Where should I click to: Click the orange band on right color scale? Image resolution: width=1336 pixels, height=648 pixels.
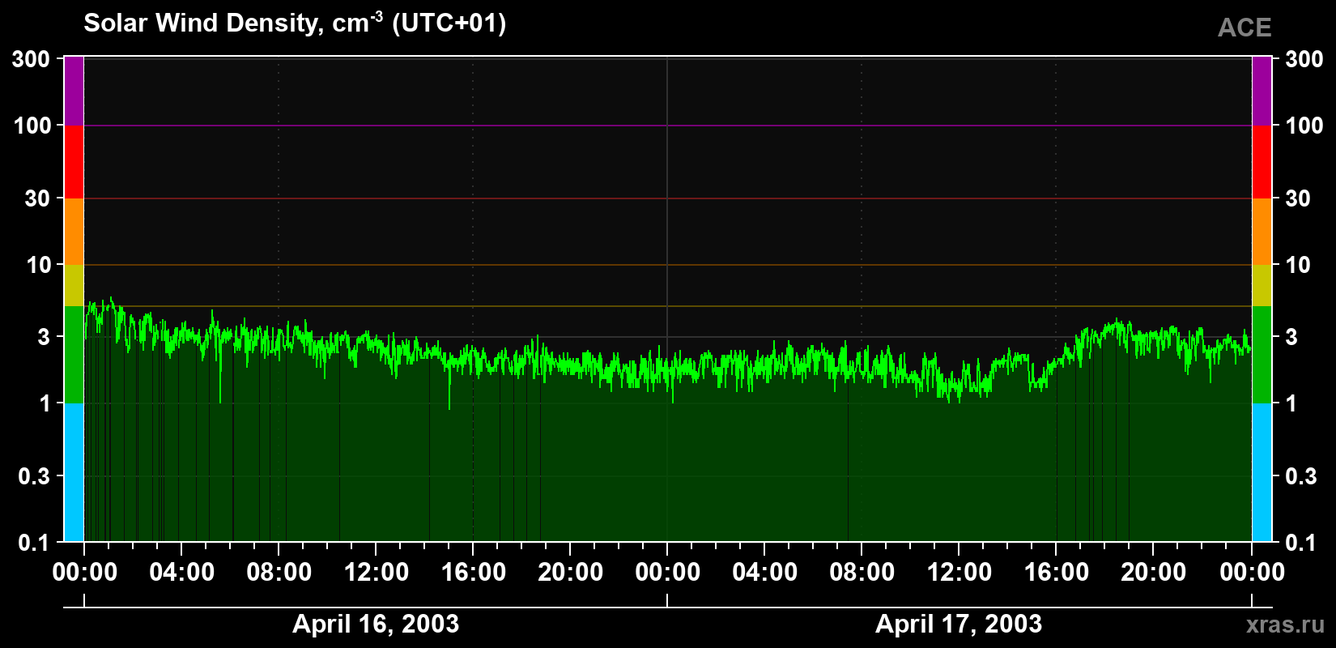(1262, 232)
